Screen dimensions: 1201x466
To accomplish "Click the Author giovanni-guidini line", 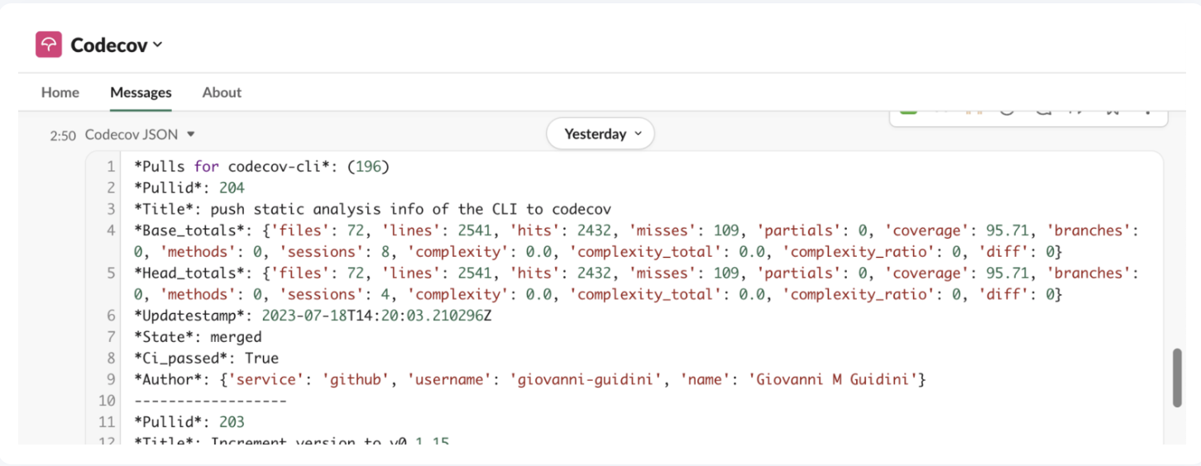I will click(529, 379).
